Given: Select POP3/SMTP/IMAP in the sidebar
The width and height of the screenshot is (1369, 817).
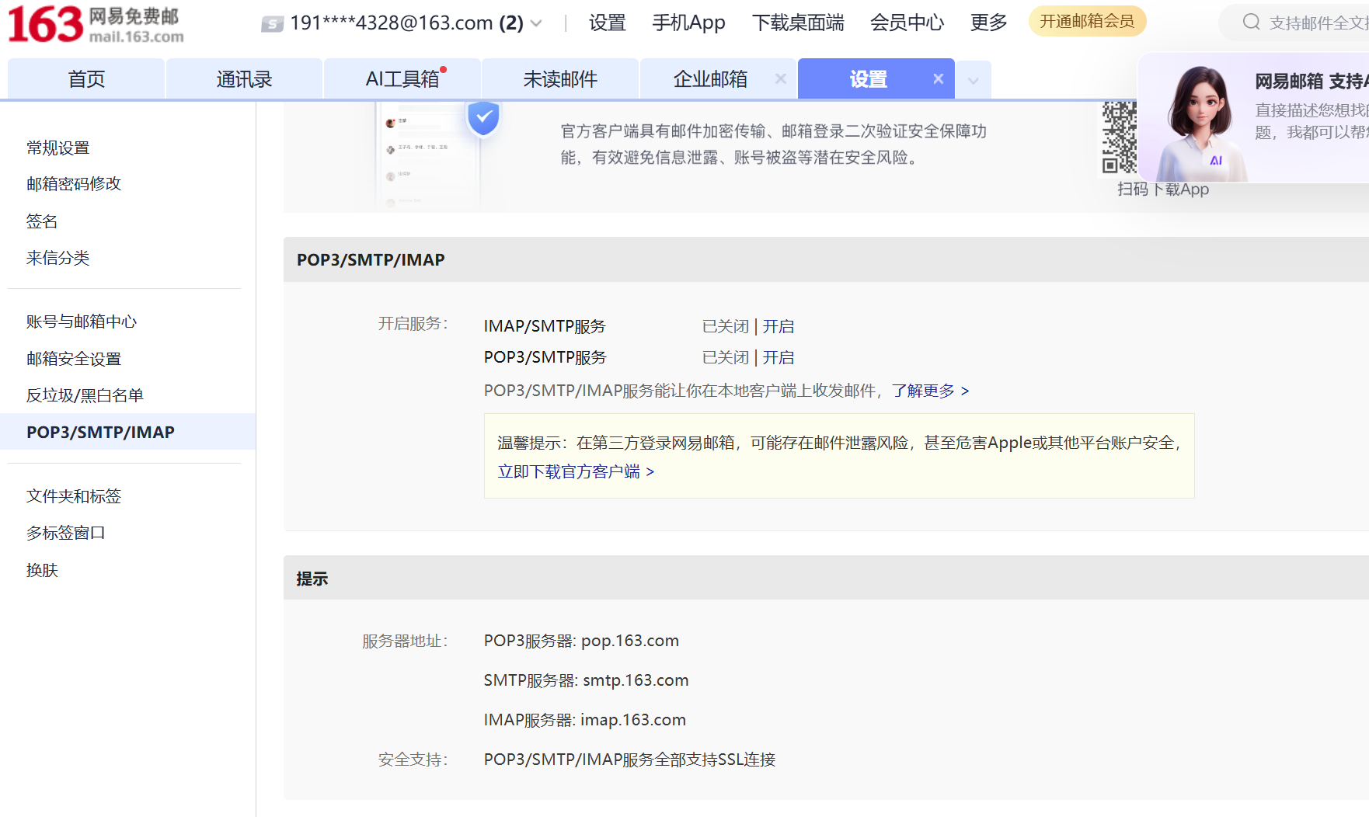Looking at the screenshot, I should 128,432.
